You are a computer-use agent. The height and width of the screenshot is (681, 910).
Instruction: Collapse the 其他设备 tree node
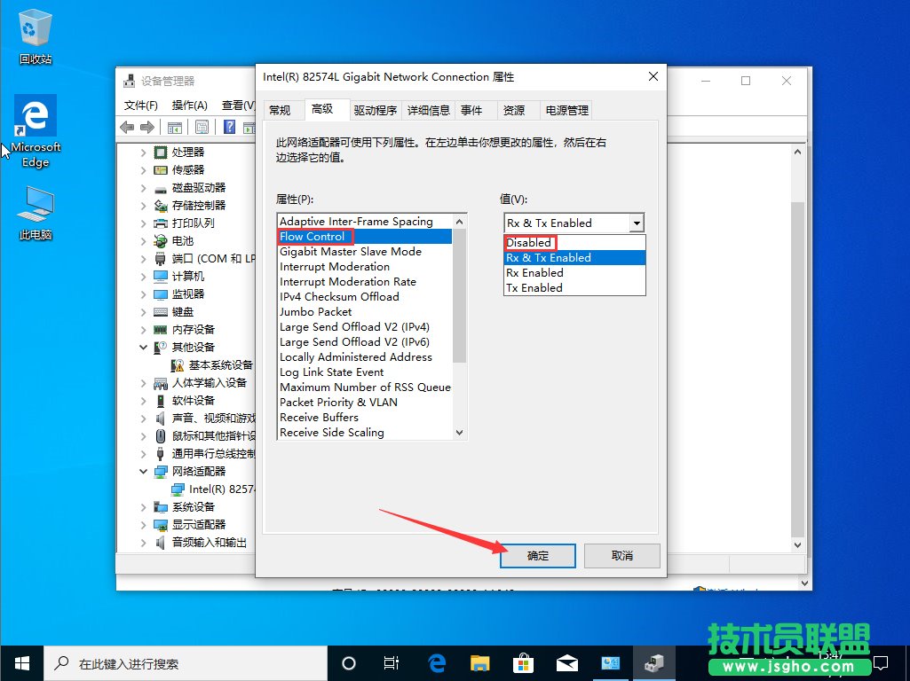click(145, 347)
